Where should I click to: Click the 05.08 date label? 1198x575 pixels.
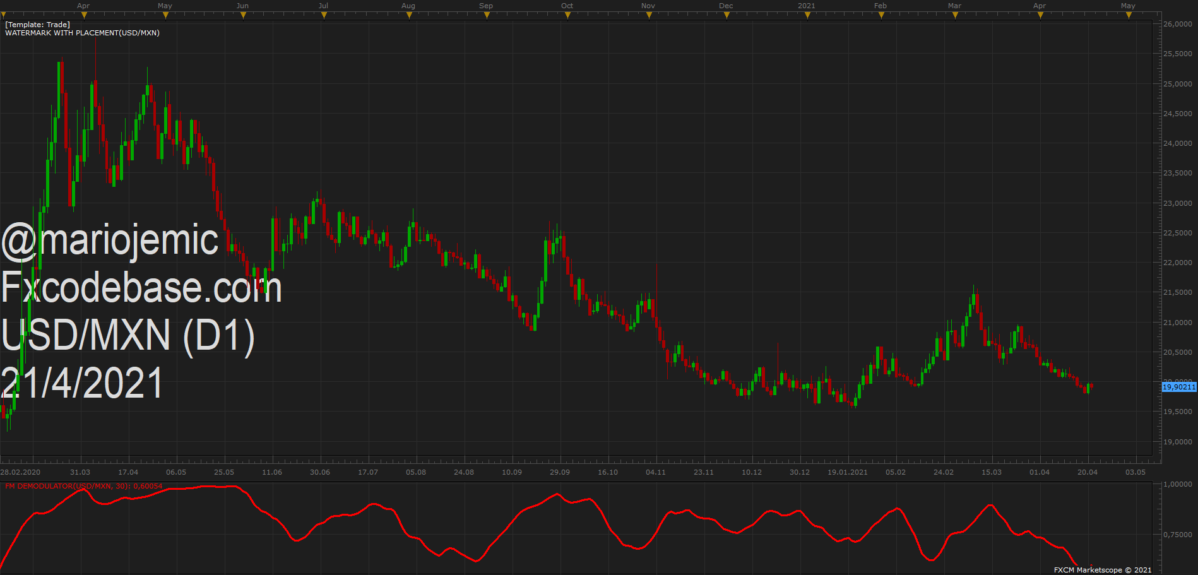pos(416,472)
